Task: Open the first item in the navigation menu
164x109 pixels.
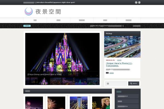Action: point(35,20)
